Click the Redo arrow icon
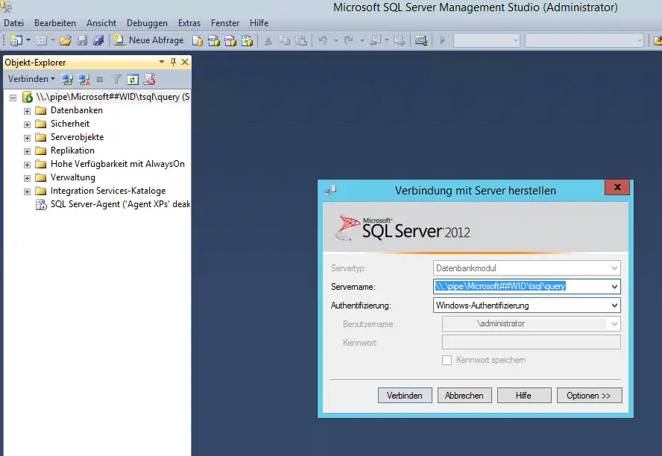The height and width of the screenshot is (456, 662). click(x=349, y=40)
